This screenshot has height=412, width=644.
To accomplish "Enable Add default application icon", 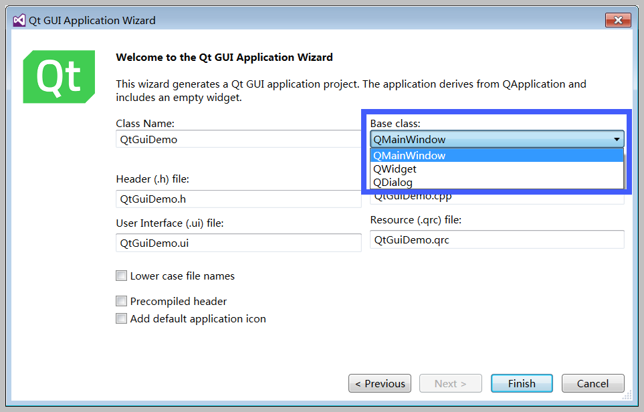I will [121, 318].
